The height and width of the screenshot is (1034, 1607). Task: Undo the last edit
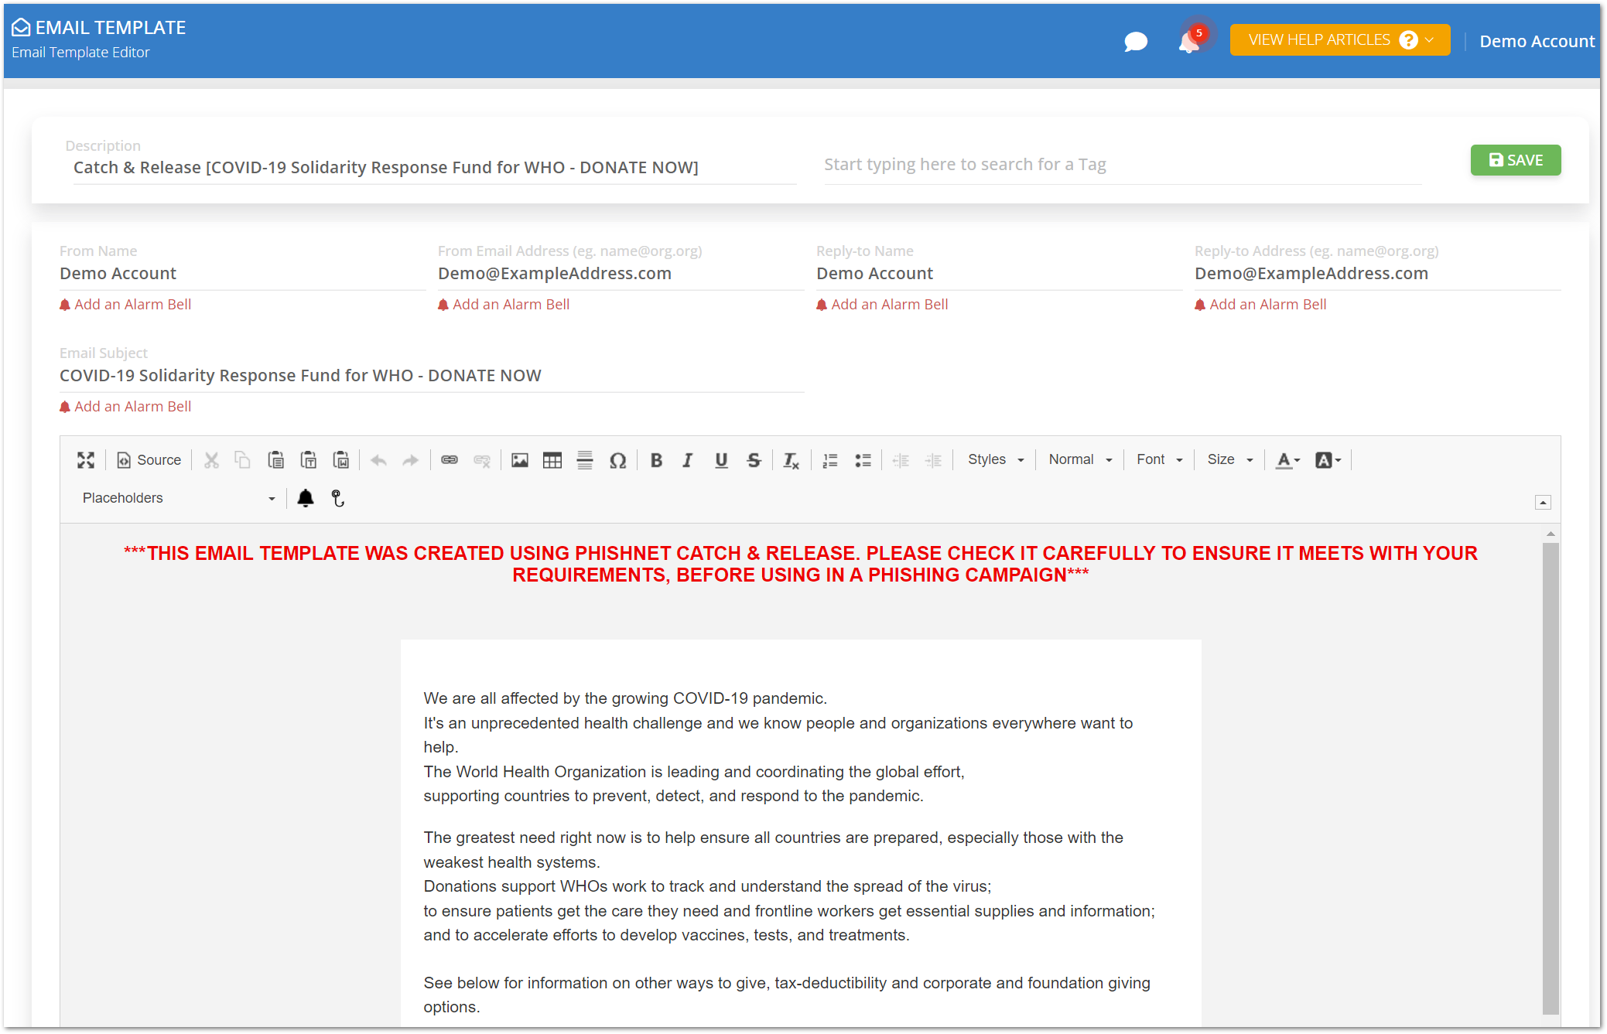tap(378, 460)
